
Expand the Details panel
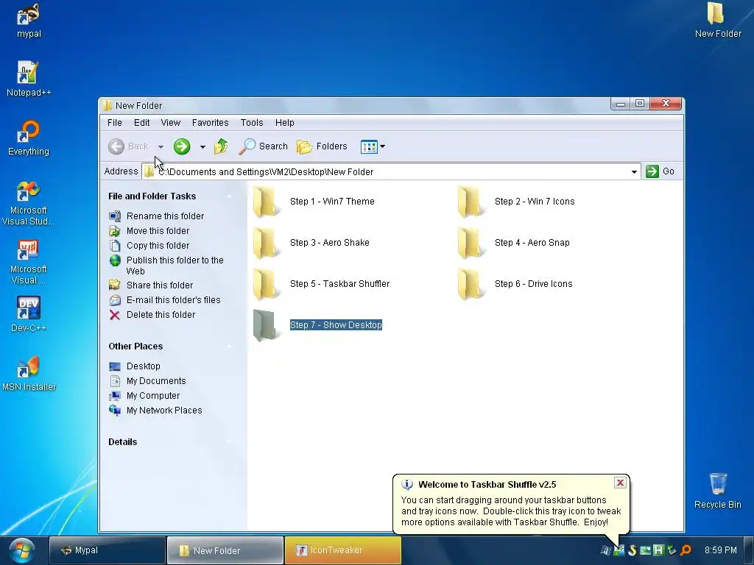click(230, 442)
